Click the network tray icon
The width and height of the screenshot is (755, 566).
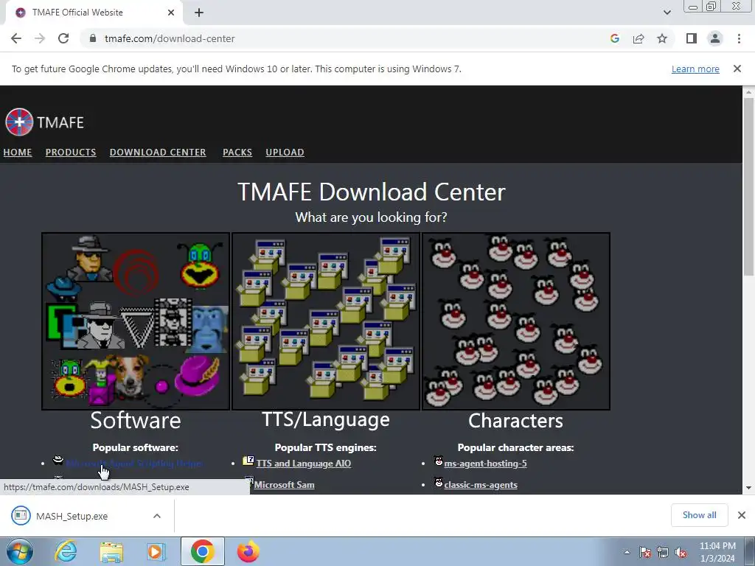[x=663, y=553]
